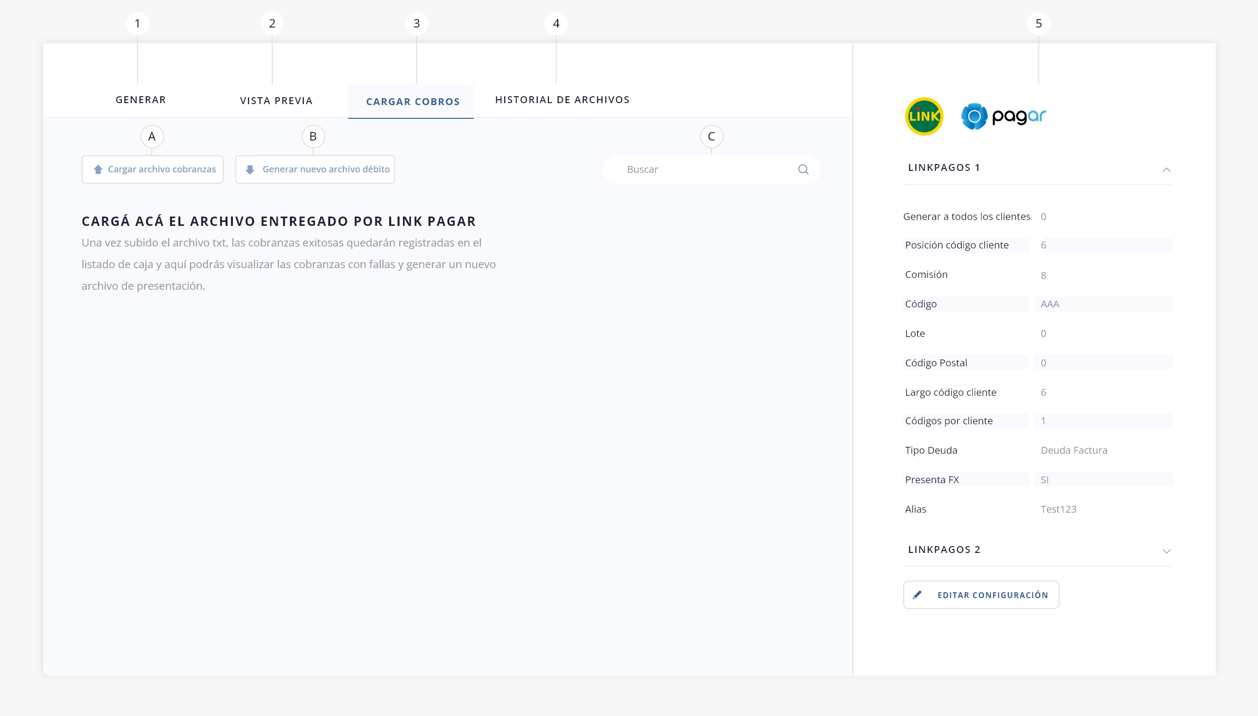The image size is (1258, 716).
Task: Click the download arrow icon on Generar nuevo archivo
Action: (x=250, y=169)
